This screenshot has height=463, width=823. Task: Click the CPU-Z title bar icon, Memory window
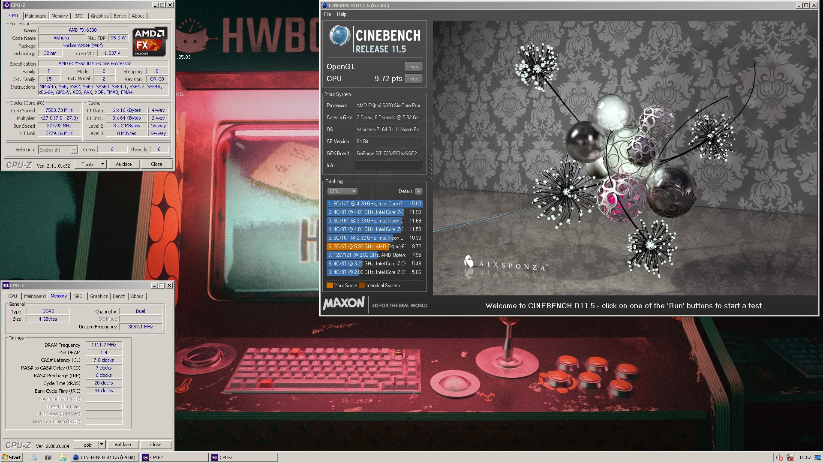click(x=6, y=286)
